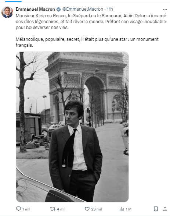Click the share upload icon
This screenshot has width=170, height=216.
point(165,209)
